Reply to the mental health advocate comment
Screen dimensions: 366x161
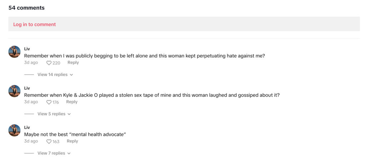click(72, 141)
